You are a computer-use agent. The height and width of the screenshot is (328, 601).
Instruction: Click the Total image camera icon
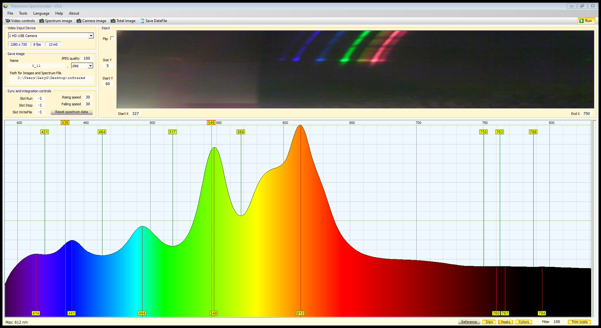tap(113, 21)
